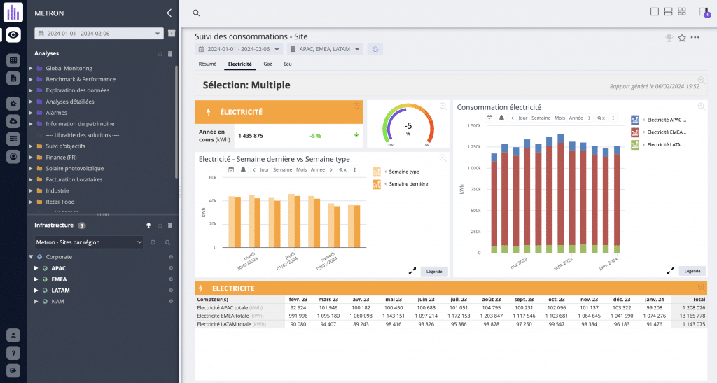Image resolution: width=717 pixels, height=383 pixels.
Task: Toggle the Analyses favorites star filter
Action: 160,53
